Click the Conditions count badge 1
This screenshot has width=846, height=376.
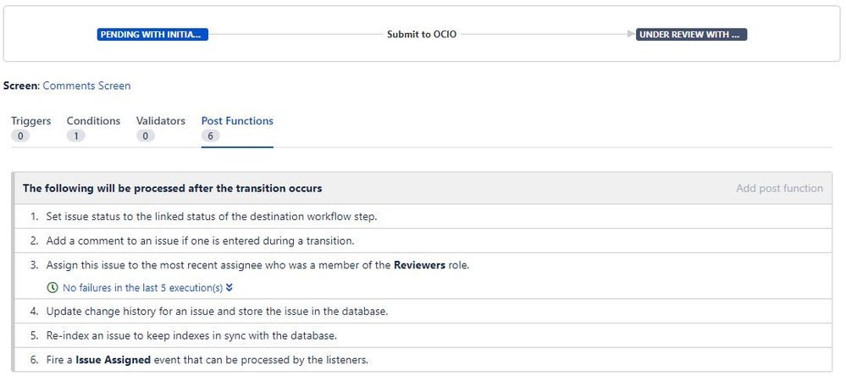point(76,136)
